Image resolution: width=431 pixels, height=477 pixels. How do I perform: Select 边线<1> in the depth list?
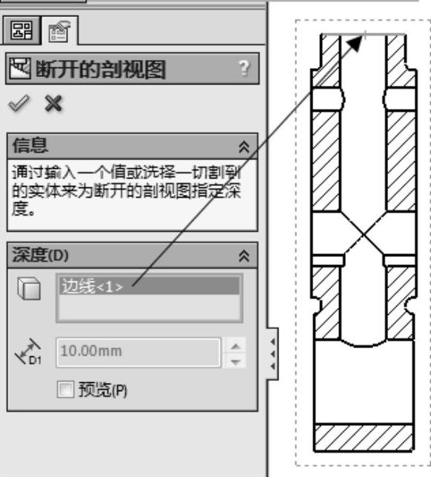point(150,286)
